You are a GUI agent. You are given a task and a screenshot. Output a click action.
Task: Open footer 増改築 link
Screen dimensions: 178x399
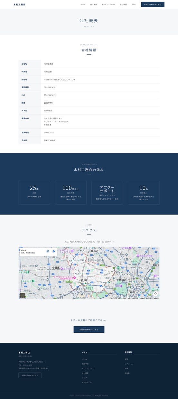pyautogui.click(x=127, y=373)
